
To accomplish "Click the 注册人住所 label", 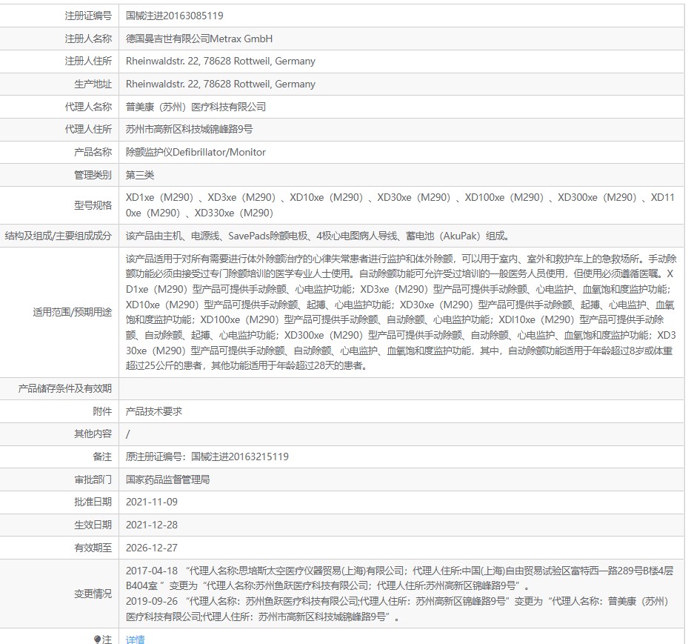I will click(x=89, y=61).
